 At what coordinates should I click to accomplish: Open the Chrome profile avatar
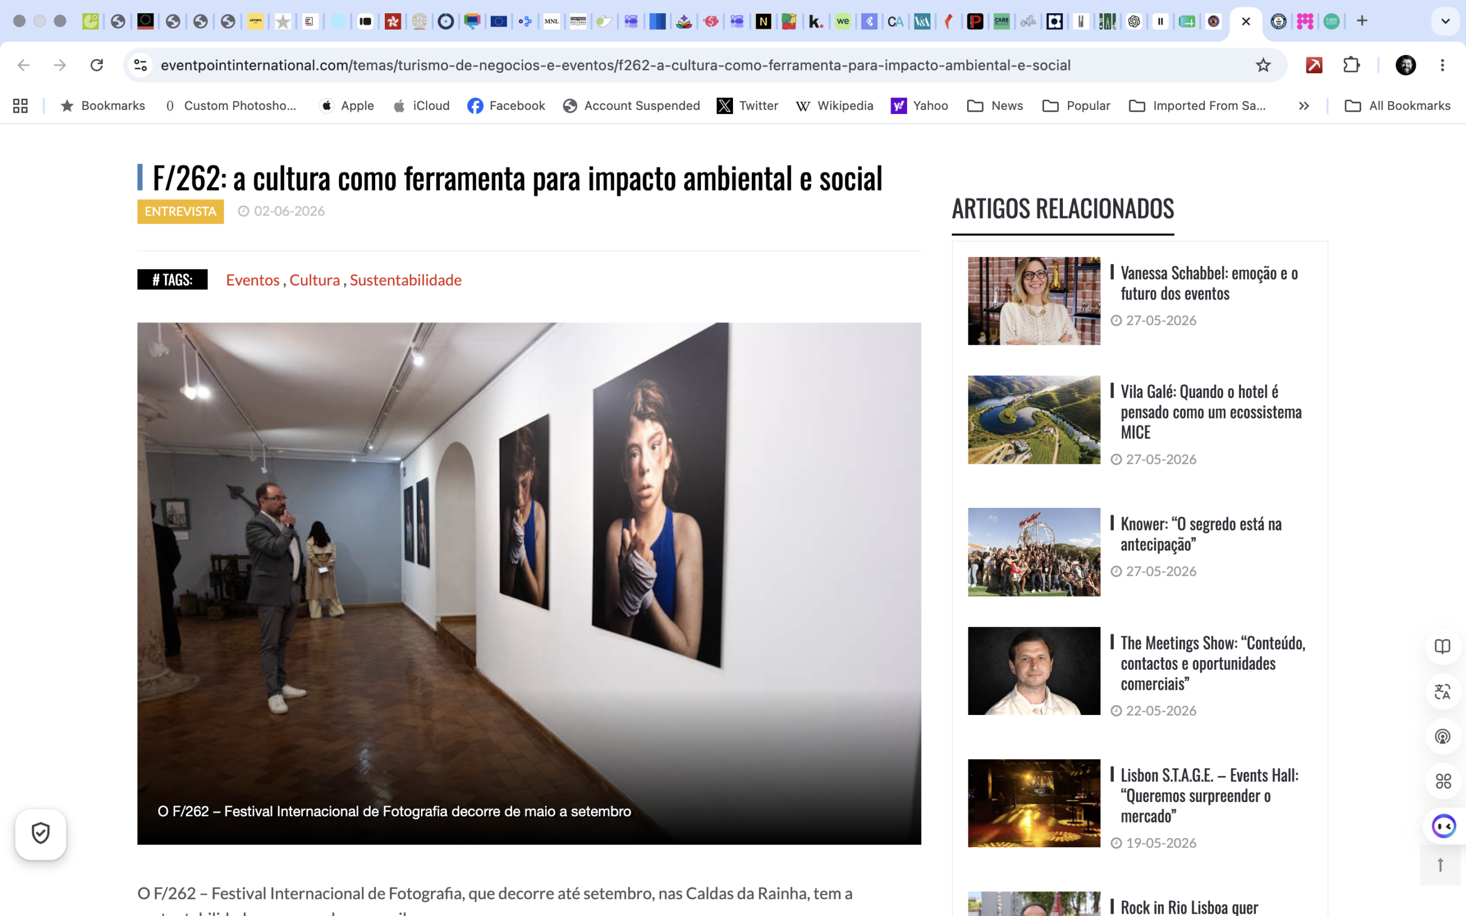[x=1405, y=65]
